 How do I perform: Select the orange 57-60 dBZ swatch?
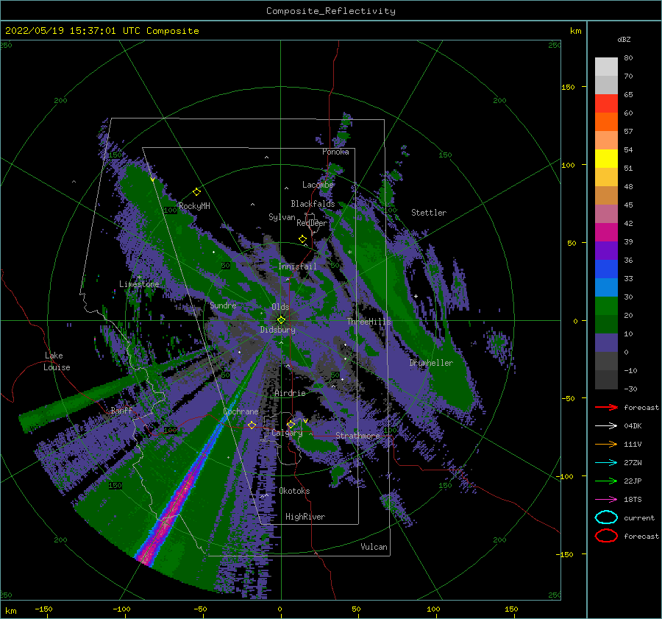[x=606, y=122]
